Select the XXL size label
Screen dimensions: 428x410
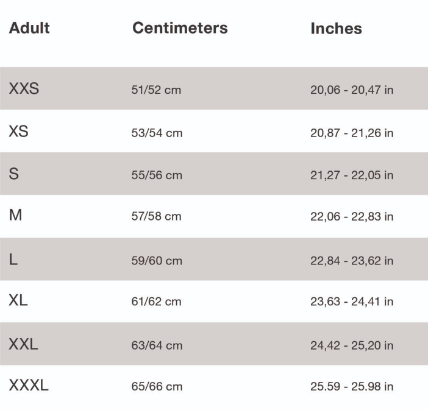coord(23,344)
